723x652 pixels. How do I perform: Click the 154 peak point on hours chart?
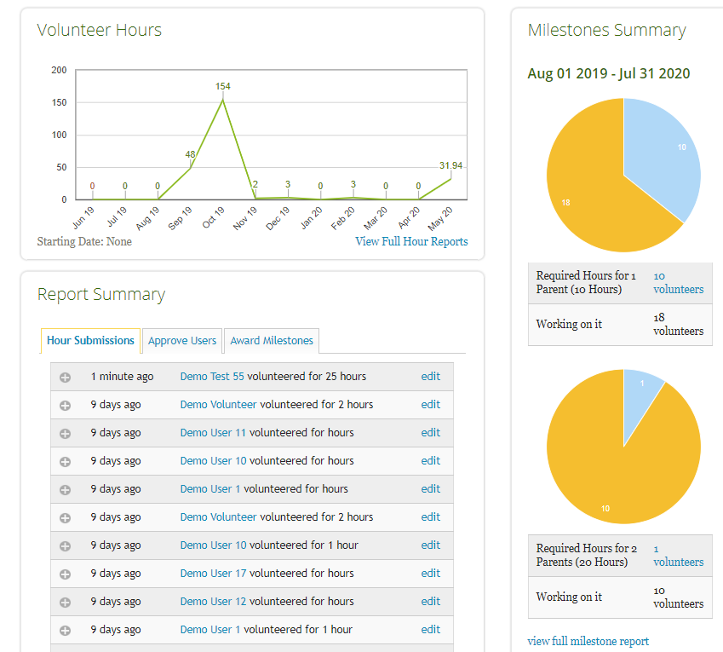point(223,100)
